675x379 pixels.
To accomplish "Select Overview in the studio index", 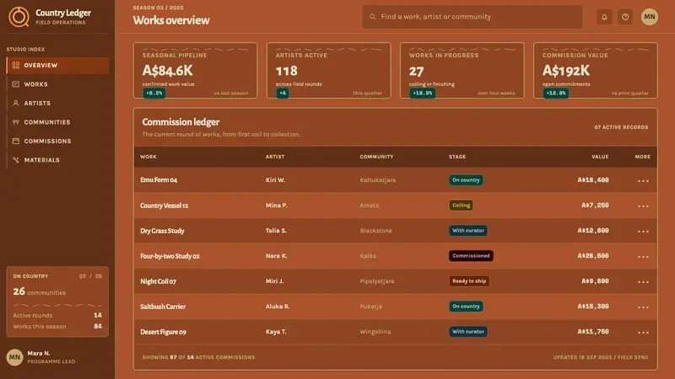I will pos(57,66).
